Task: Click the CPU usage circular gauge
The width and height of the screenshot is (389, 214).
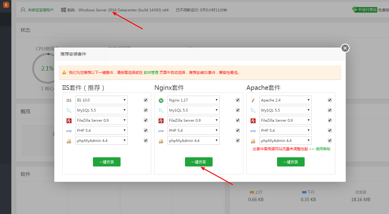Action: coord(47,68)
